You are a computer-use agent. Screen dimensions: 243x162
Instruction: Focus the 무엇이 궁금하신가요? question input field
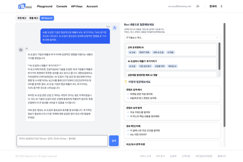(x=62, y=141)
